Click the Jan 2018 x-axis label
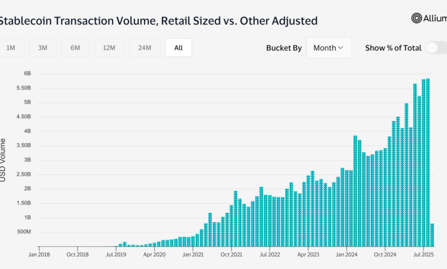 point(40,255)
